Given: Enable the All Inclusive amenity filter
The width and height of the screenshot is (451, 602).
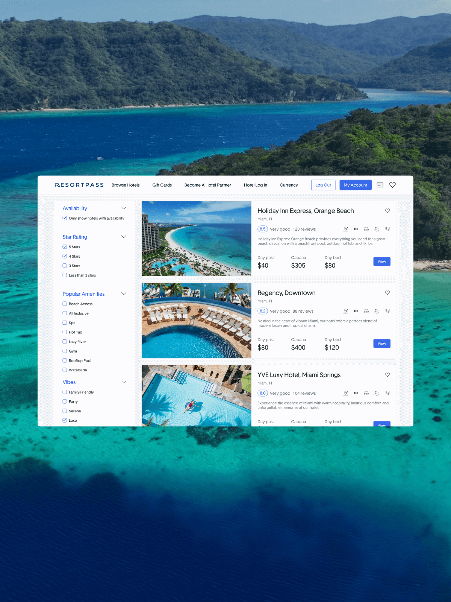Looking at the screenshot, I should pyautogui.click(x=65, y=313).
